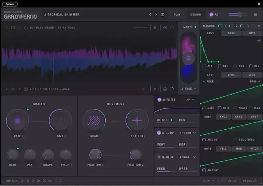This screenshot has height=186, width=263.
Task: Select the ENVF modulation tab
Action: click(255, 117)
